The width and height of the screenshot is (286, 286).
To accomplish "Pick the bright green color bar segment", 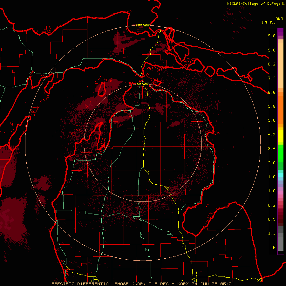I will coord(281,153).
